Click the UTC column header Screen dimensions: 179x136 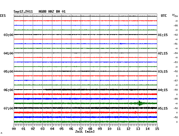click(164, 16)
